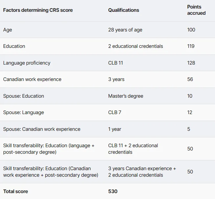This screenshot has width=215, height=199.
Task: Click the "Spouse: Language" row label
Action: click(24, 112)
